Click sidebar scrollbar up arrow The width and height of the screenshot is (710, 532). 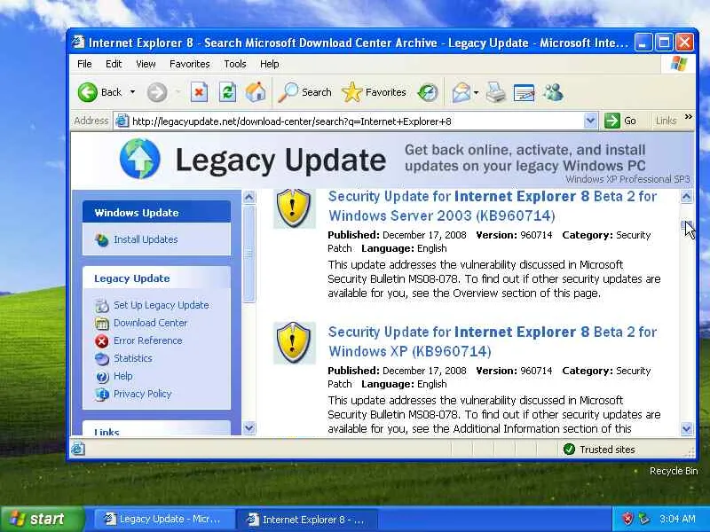point(249,197)
